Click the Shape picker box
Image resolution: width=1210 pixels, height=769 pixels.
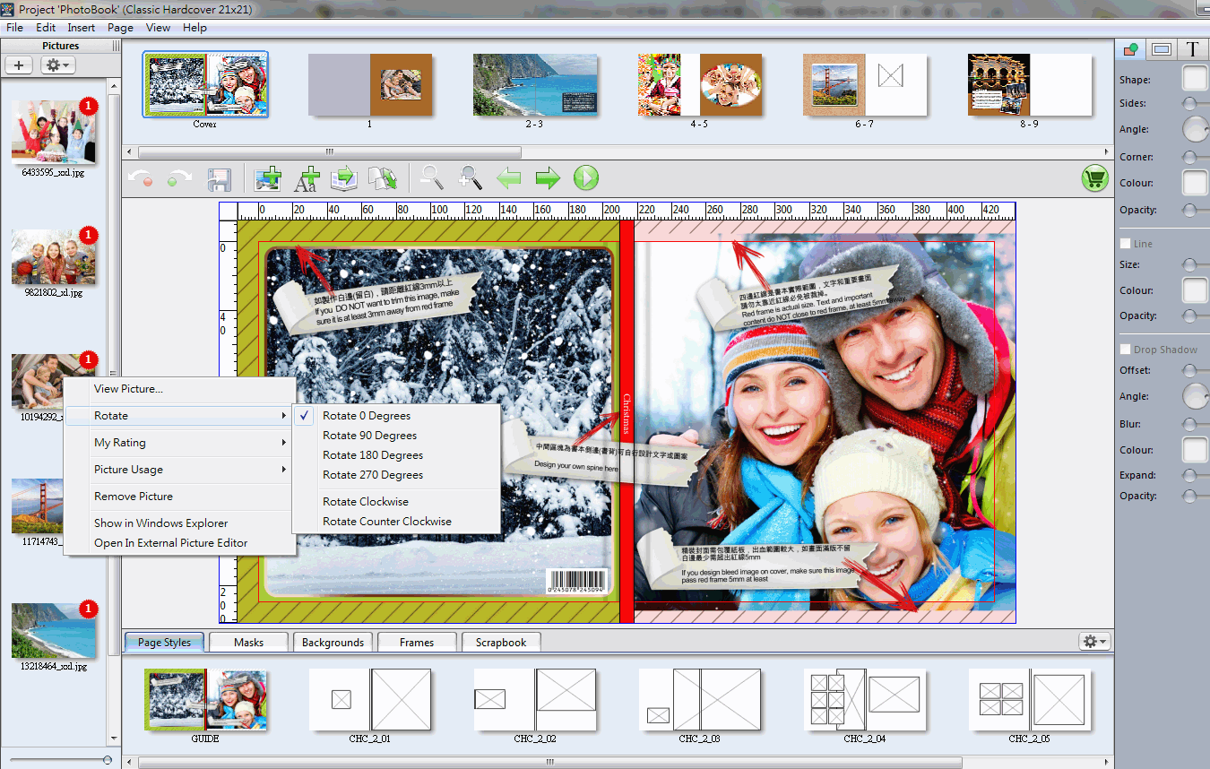coord(1195,79)
